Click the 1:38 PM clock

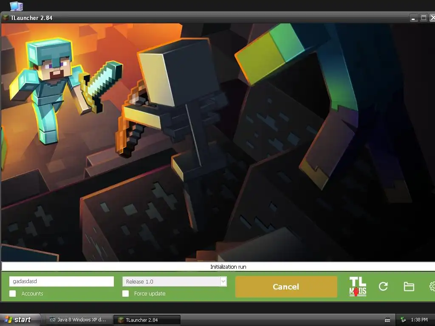[419, 320]
